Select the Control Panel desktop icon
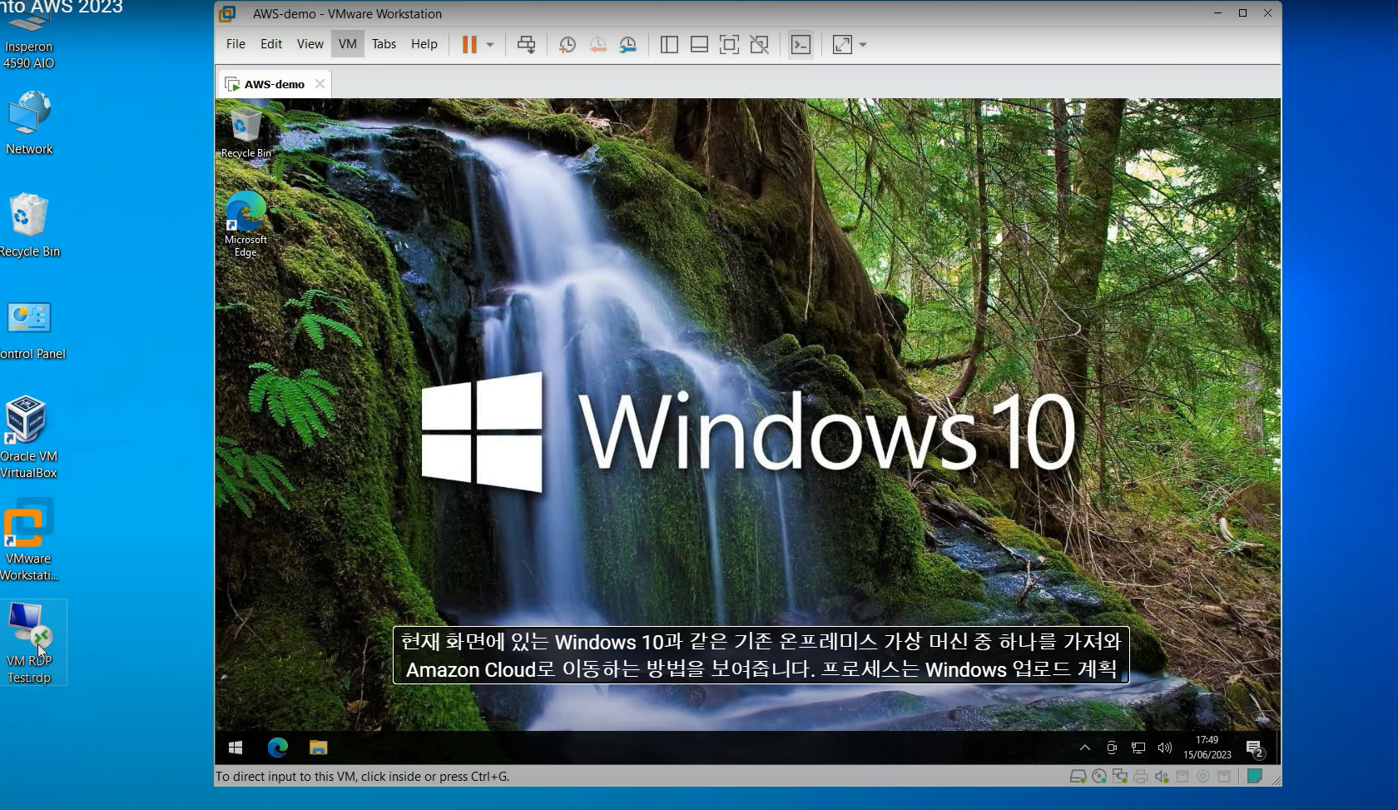Screen dimensions: 1398x810 (x=31, y=330)
